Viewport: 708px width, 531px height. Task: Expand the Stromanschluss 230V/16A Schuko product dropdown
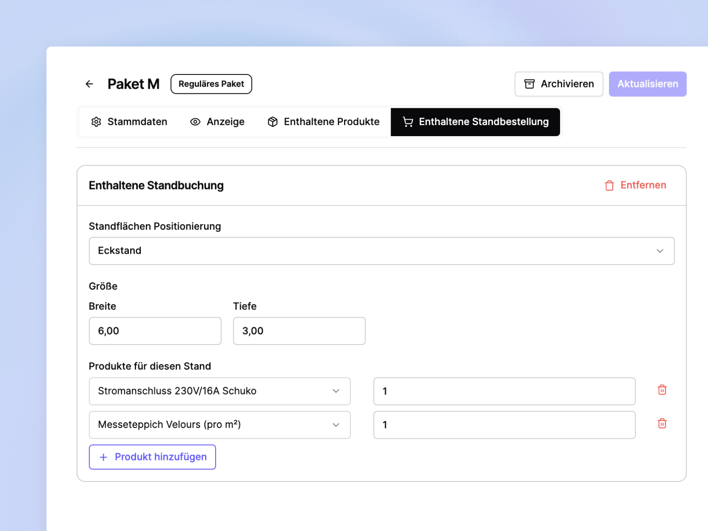pos(220,391)
